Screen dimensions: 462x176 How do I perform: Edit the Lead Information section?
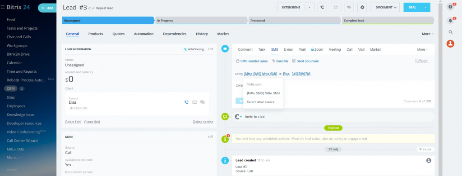coord(210,49)
